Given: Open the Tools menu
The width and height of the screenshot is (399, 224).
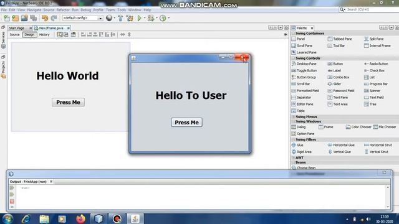Looking at the screenshot, I should point(122,10).
